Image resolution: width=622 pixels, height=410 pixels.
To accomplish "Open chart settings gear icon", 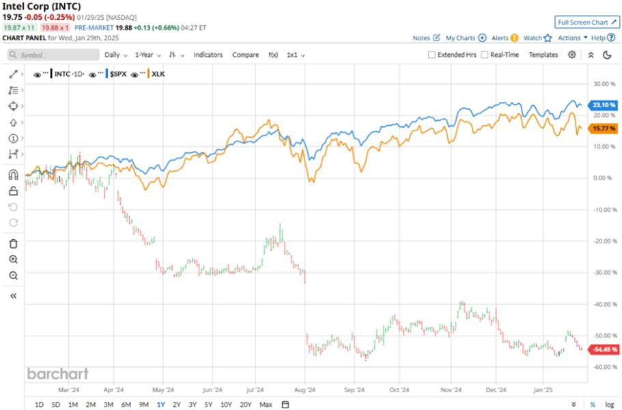I will (572, 55).
